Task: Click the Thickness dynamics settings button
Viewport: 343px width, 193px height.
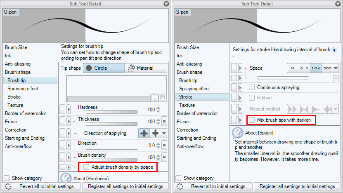Action: pyautogui.click(x=164, y=122)
